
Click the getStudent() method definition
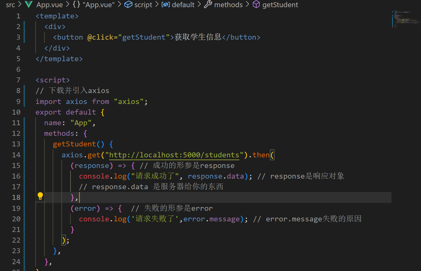click(x=79, y=144)
